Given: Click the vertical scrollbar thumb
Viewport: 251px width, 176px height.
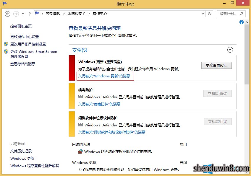Looking at the screenshot, I should click(x=247, y=54).
